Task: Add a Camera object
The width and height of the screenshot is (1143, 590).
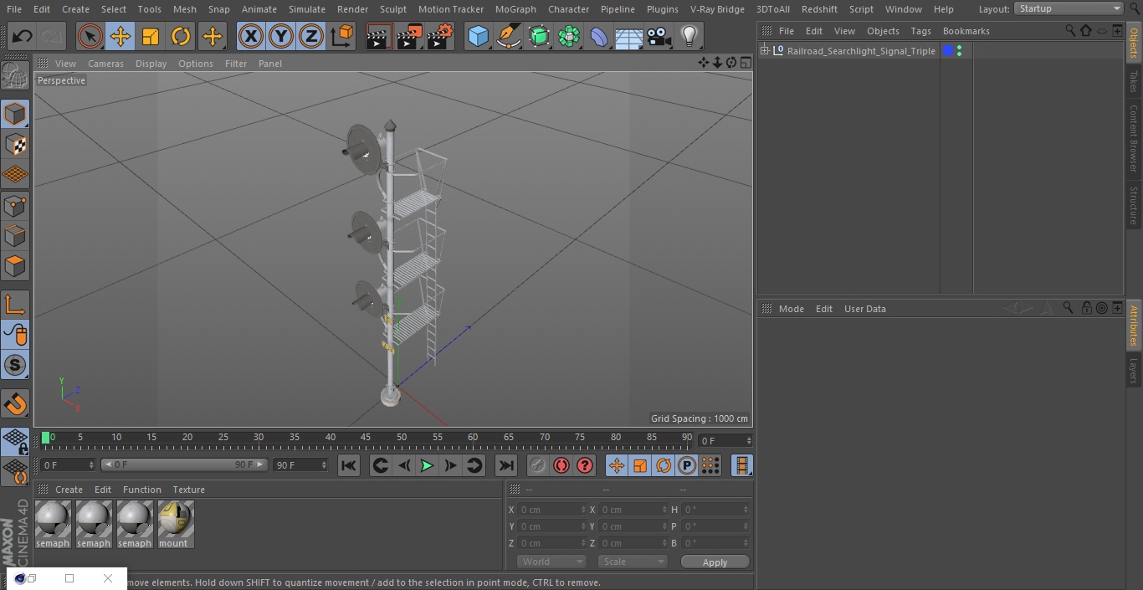Action: pos(659,36)
